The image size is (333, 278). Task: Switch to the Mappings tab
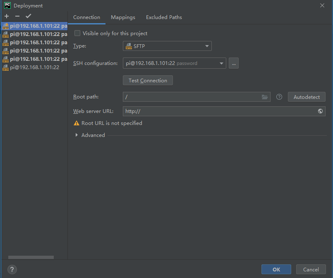[123, 17]
